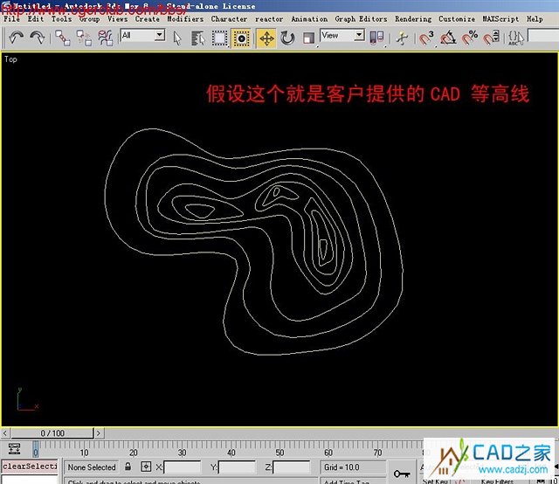
Task: Click the X coordinate input field
Action: click(x=182, y=467)
